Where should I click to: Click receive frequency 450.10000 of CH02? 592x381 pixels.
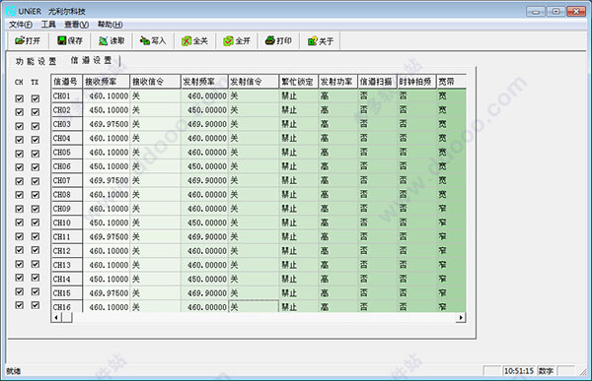[x=107, y=110]
